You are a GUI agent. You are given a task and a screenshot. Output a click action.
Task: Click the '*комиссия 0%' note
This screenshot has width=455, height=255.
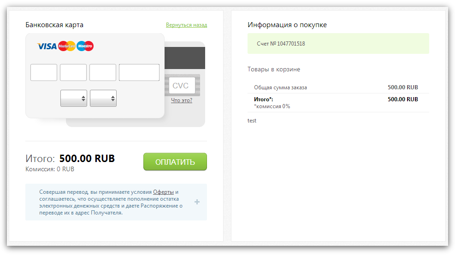tap(272, 106)
